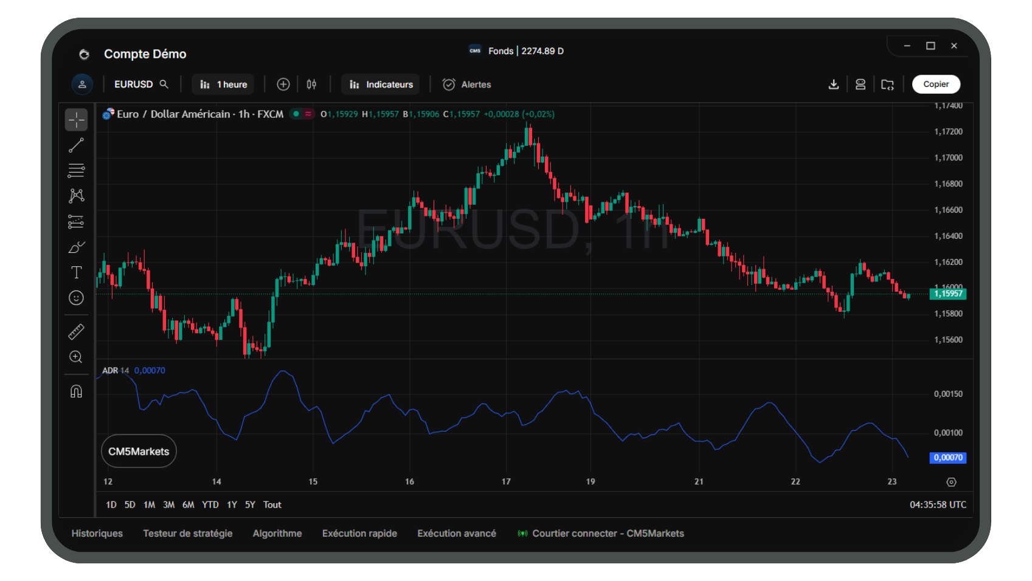Image resolution: width=1032 pixels, height=581 pixels.
Task: Open the Indicateurs picker
Action: click(x=380, y=84)
